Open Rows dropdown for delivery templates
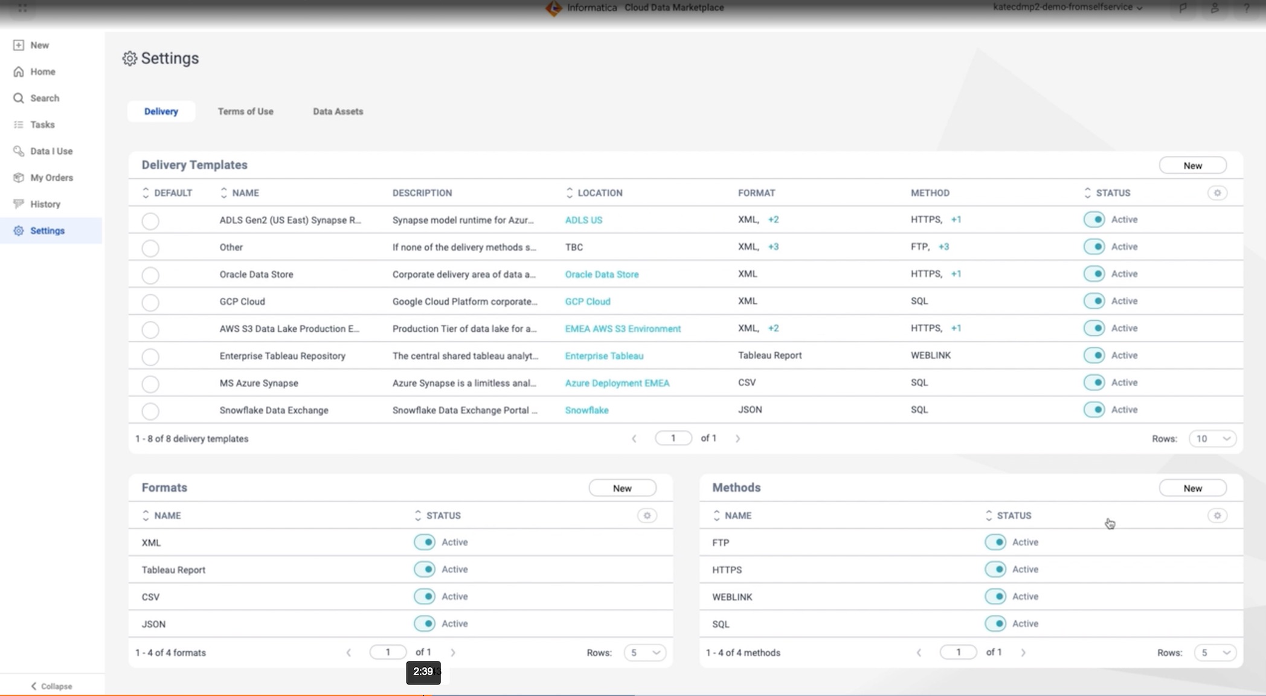 click(x=1212, y=439)
